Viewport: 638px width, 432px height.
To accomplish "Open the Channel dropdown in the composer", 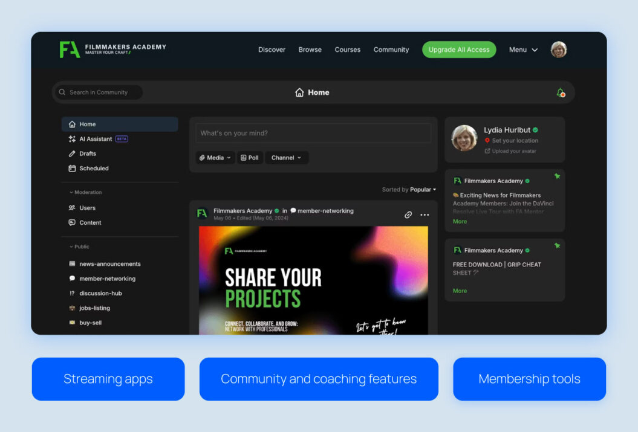I will click(287, 157).
